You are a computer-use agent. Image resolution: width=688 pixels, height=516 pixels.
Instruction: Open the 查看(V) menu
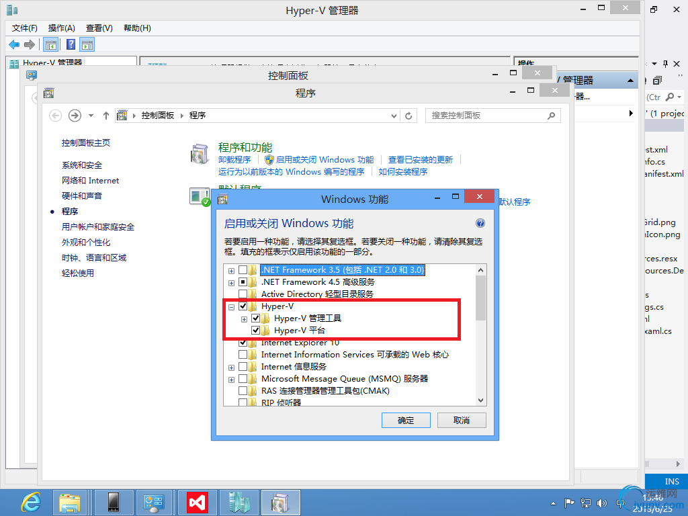(99, 28)
